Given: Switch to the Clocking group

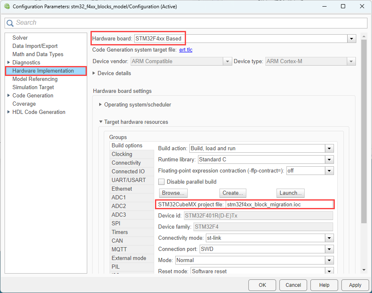Looking at the screenshot, I should pyautogui.click(x=122, y=154).
